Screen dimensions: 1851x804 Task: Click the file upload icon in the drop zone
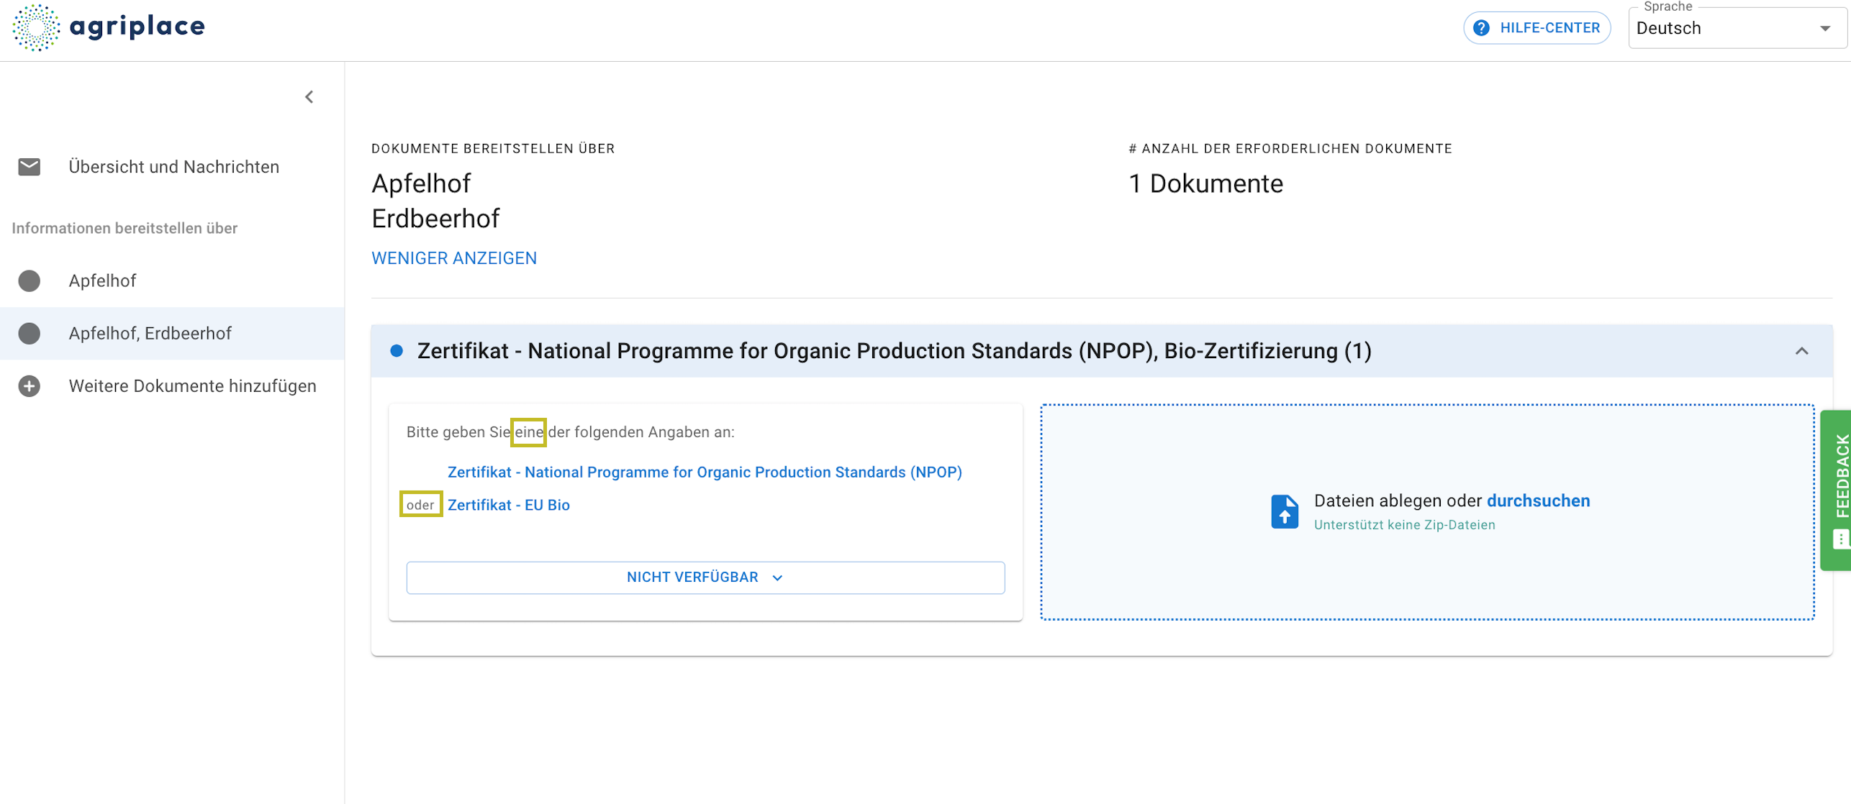click(x=1285, y=512)
